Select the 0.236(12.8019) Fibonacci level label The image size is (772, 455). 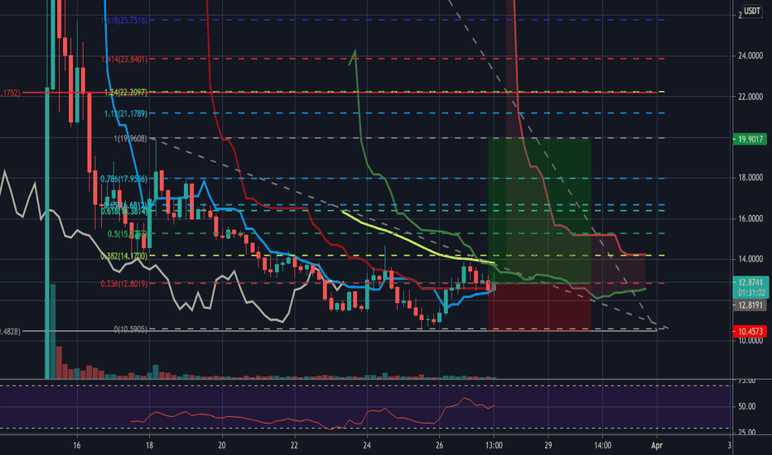pos(124,284)
